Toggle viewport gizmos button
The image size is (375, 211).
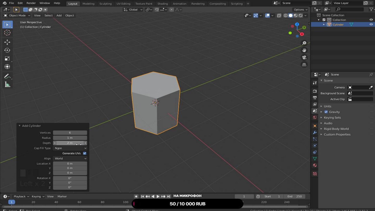tap(256, 16)
